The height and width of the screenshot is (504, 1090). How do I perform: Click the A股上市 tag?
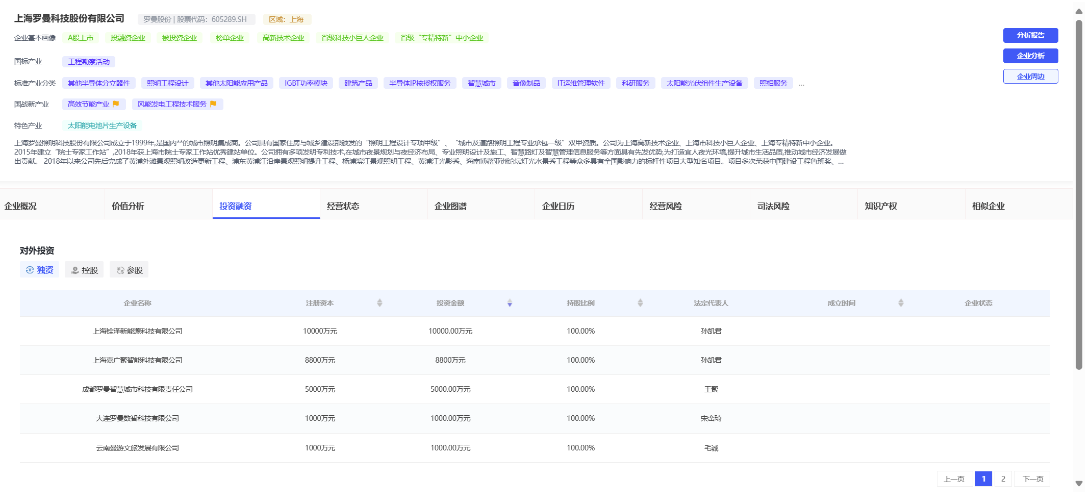coord(81,38)
